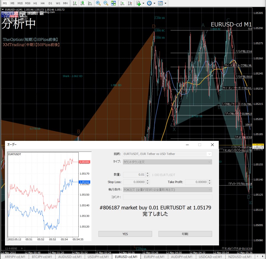266x259 pixels.
Task: Toggle chart shift icon
Action: (130, 3)
